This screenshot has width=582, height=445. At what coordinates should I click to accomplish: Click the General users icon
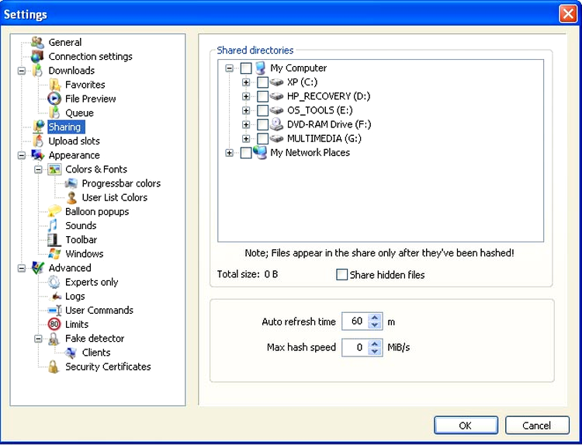click(x=37, y=43)
